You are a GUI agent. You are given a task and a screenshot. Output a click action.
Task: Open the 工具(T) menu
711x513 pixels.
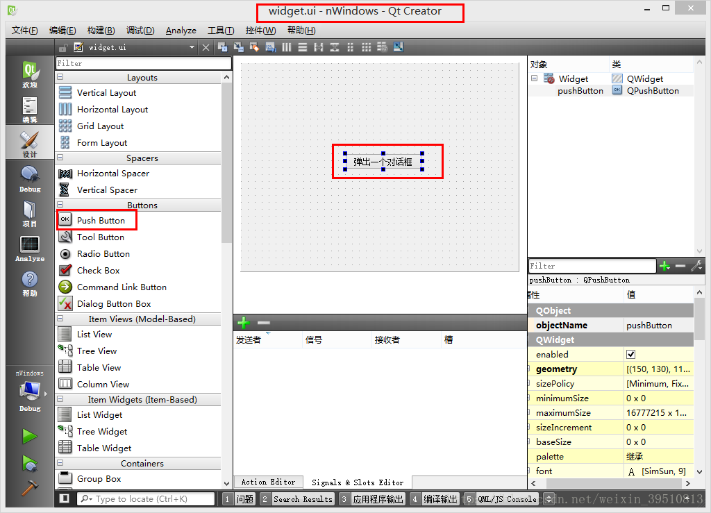(221, 31)
